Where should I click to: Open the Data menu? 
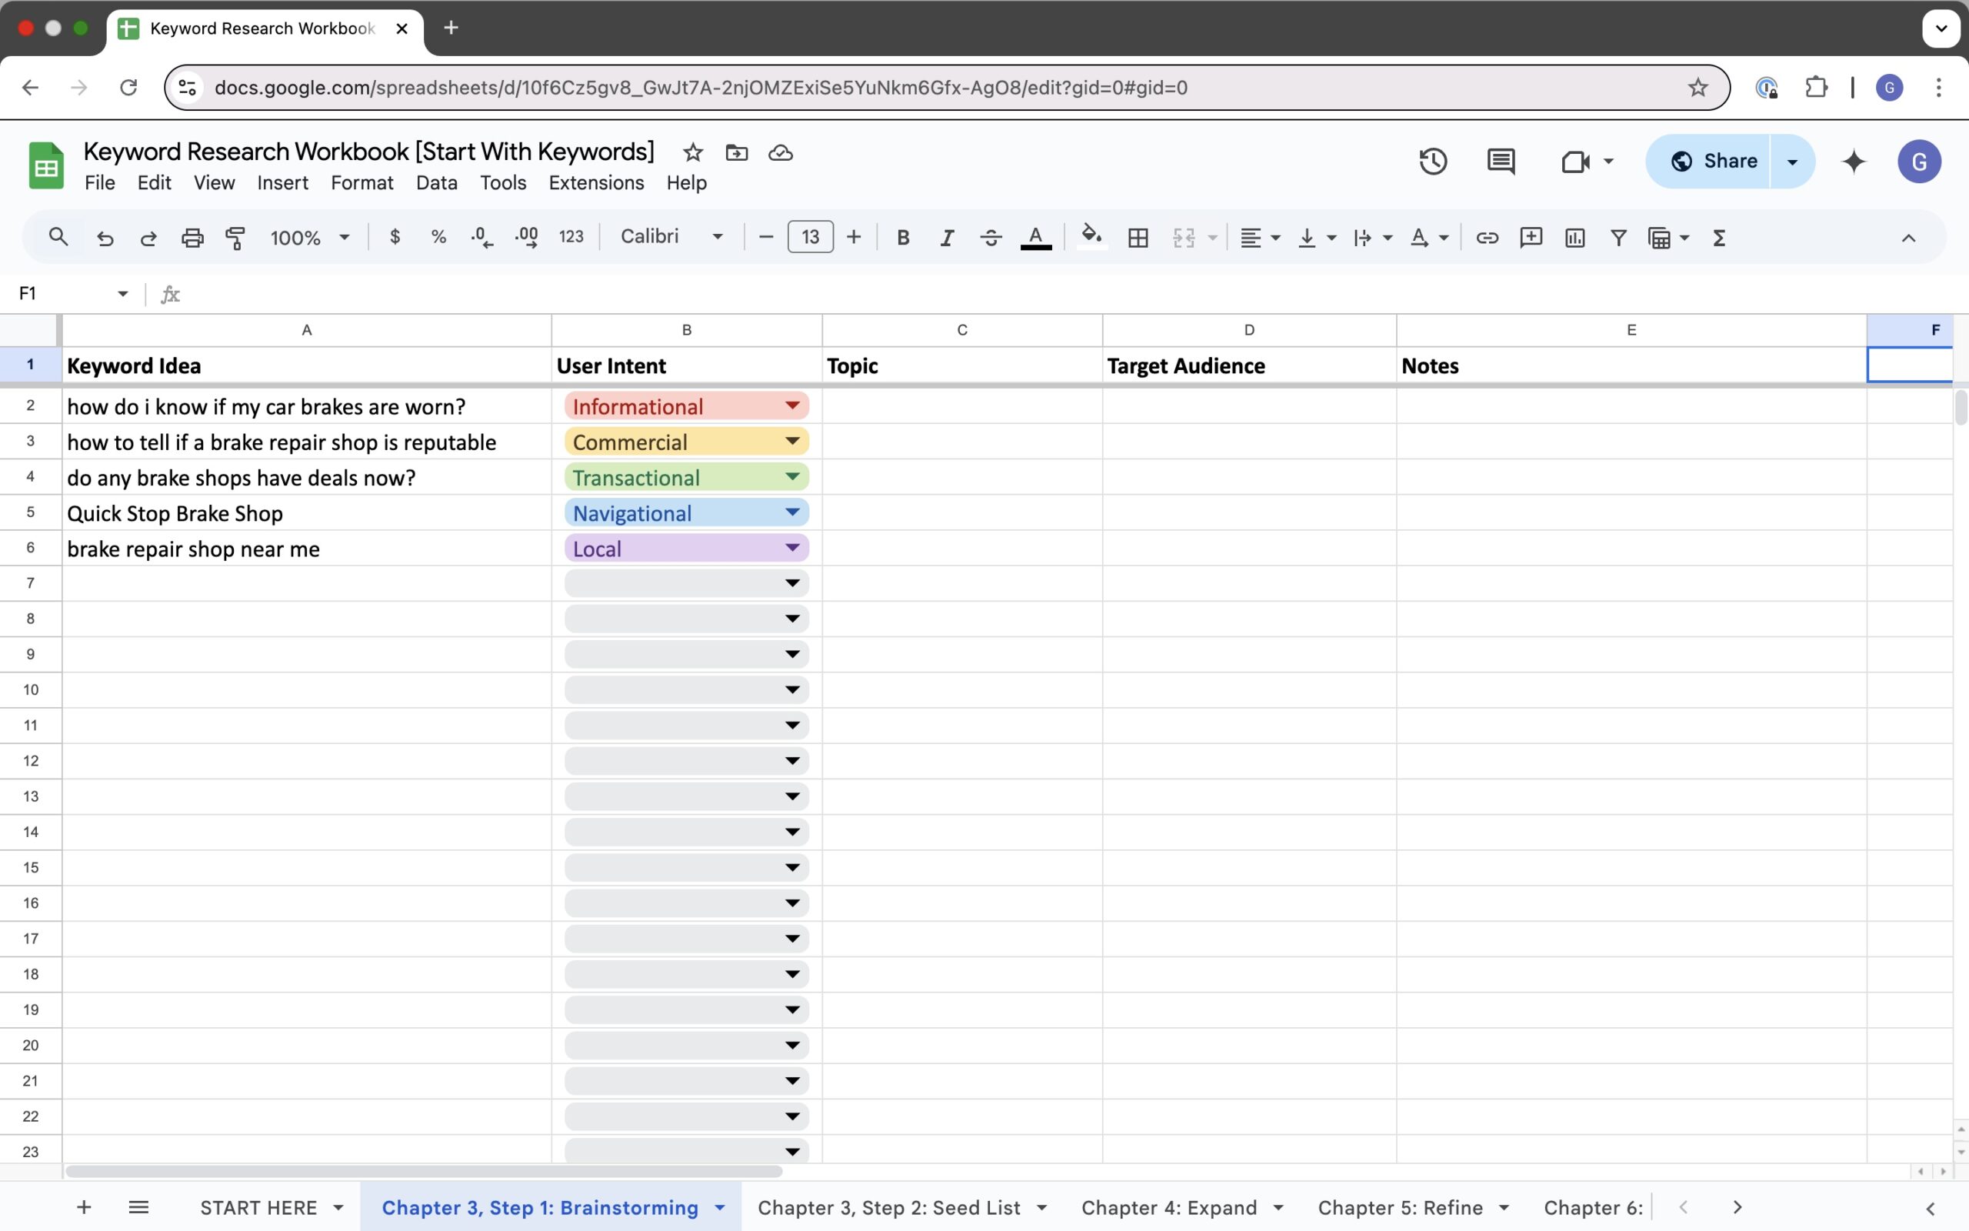click(x=436, y=182)
